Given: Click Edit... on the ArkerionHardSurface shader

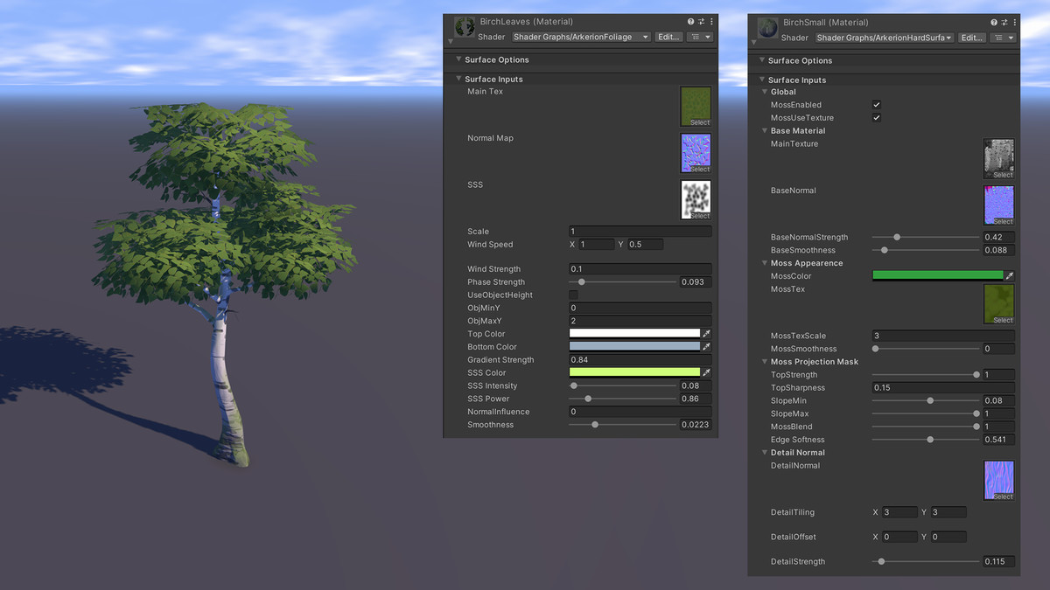Looking at the screenshot, I should tap(971, 37).
